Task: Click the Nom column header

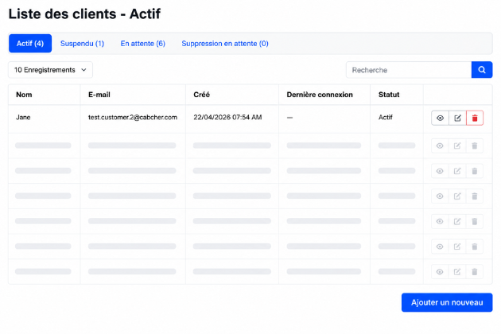Action: pyautogui.click(x=24, y=95)
